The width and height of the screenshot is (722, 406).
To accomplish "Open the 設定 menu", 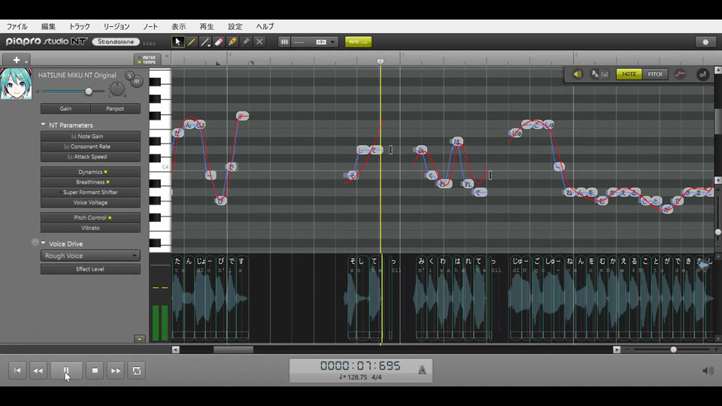I will [x=235, y=26].
